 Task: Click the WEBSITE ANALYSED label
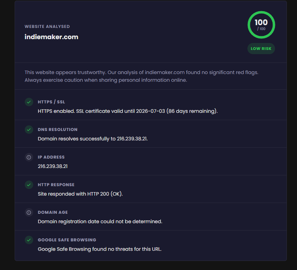pyautogui.click(x=47, y=27)
